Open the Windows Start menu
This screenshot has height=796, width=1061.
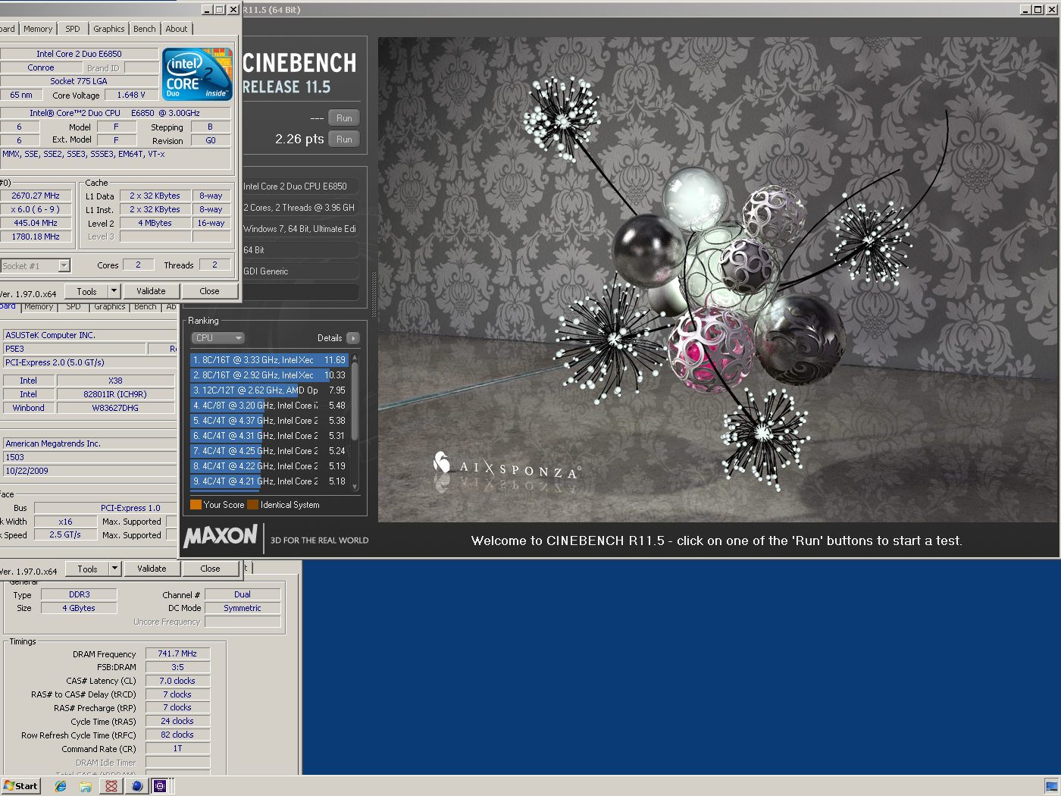(x=20, y=785)
